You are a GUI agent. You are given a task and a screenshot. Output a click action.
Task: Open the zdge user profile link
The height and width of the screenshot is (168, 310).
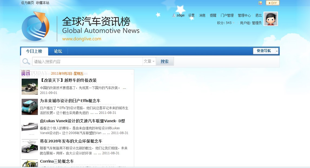tap(180, 15)
